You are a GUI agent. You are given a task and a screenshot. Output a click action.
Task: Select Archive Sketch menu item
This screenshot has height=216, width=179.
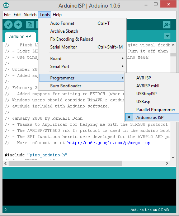(x=82, y=31)
